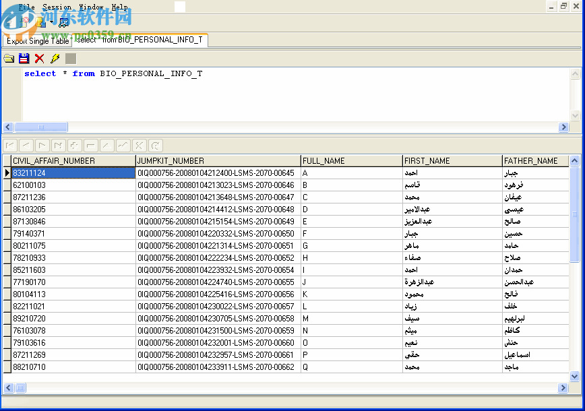This screenshot has width=585, height=411.
Task: Select cell 79103616
Action: coord(73,342)
